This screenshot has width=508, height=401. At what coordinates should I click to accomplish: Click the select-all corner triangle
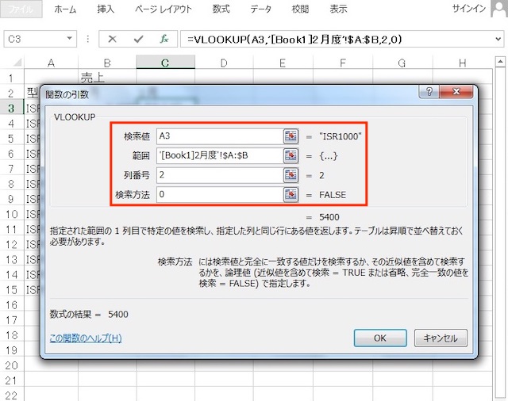(17, 62)
